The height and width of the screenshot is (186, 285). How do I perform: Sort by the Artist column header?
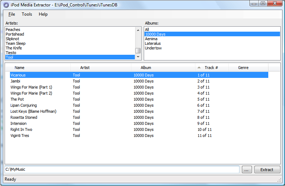click(101, 68)
